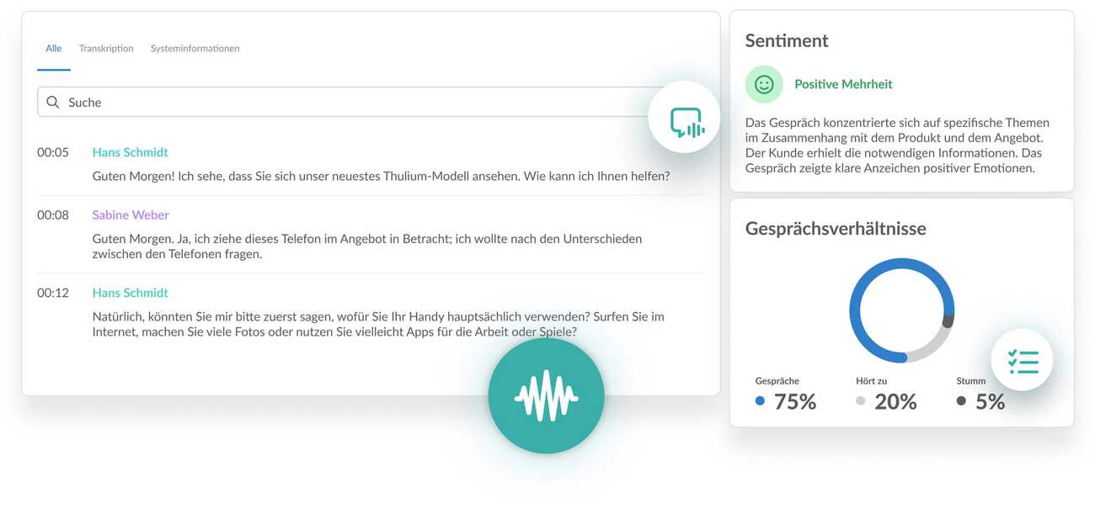
Task: Click inside the Suche search field
Action: (x=253, y=102)
